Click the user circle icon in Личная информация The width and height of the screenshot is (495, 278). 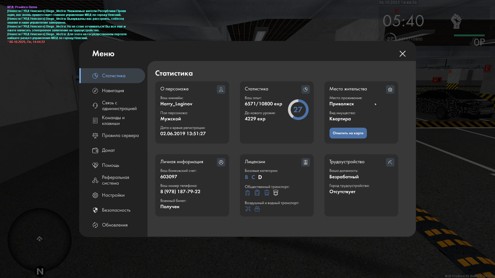[221, 162]
